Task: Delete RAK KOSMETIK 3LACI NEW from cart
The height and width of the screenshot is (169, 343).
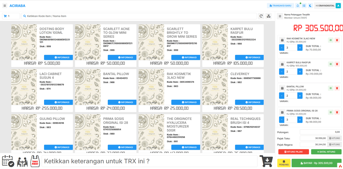Action: 337,40
